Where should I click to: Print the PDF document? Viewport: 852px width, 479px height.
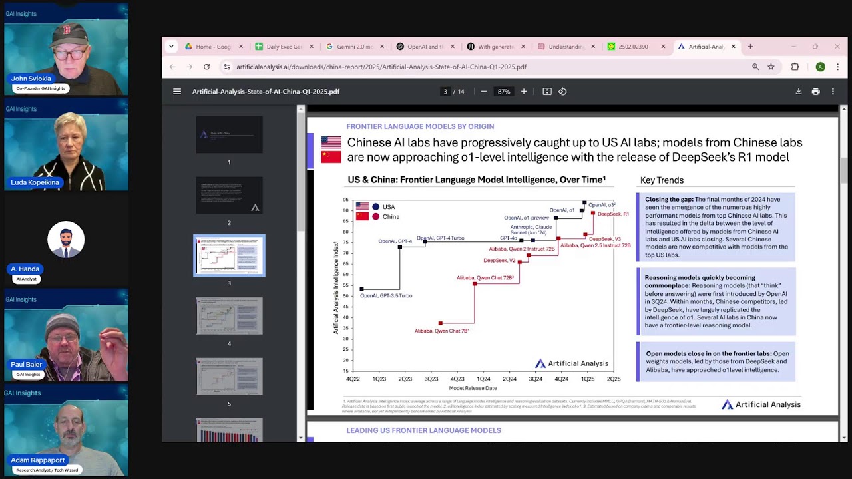point(816,92)
